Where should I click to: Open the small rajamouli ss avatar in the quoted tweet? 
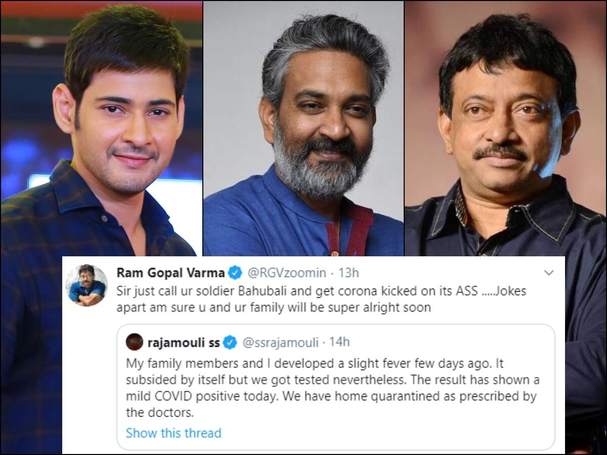(x=135, y=342)
